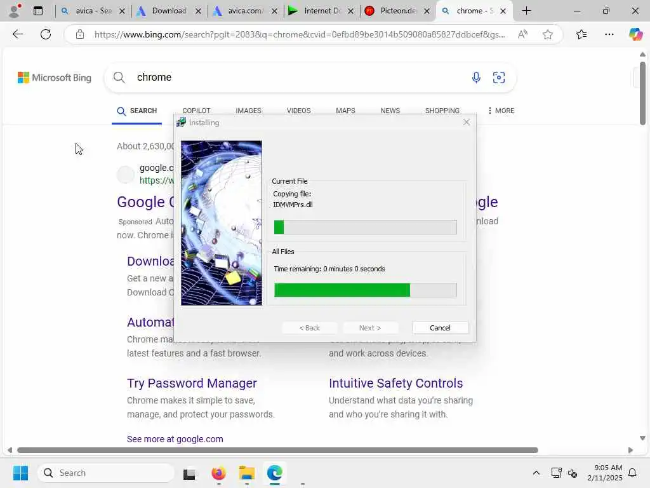
Task: Open the Try Password Manager link
Action: [192, 383]
